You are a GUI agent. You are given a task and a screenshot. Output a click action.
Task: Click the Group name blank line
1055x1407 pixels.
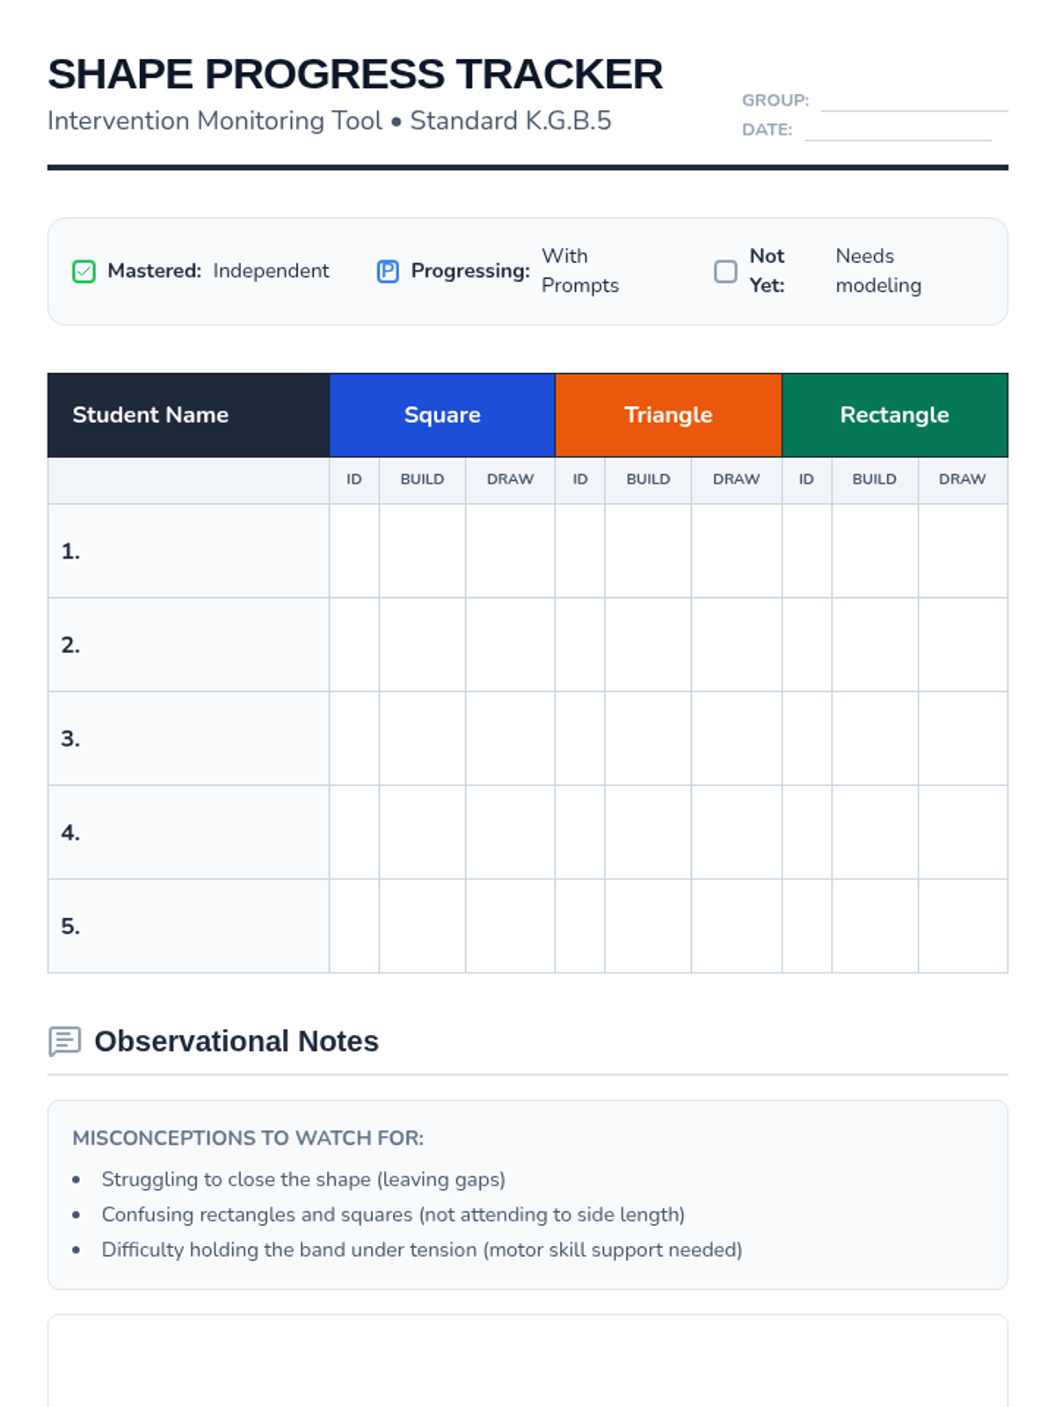pyautogui.click(x=913, y=102)
